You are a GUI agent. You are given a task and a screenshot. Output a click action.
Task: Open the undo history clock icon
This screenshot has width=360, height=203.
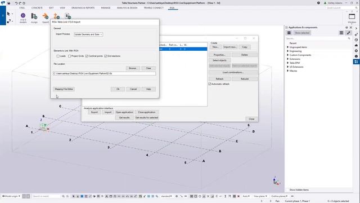[x=24, y=3]
